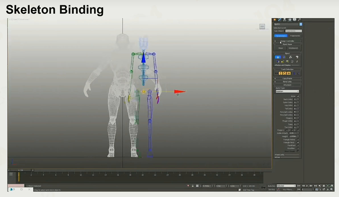Expand the Assign Controller rollout

tap(287, 41)
